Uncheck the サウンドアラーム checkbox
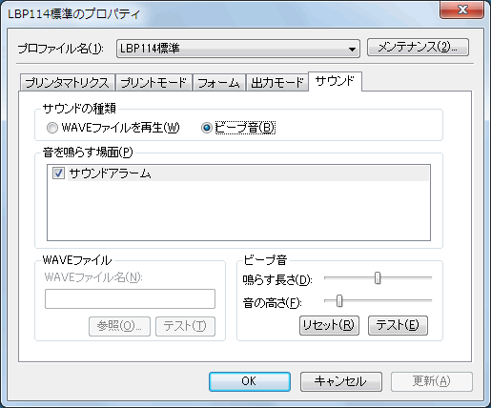The width and height of the screenshot is (491, 408). [x=58, y=173]
